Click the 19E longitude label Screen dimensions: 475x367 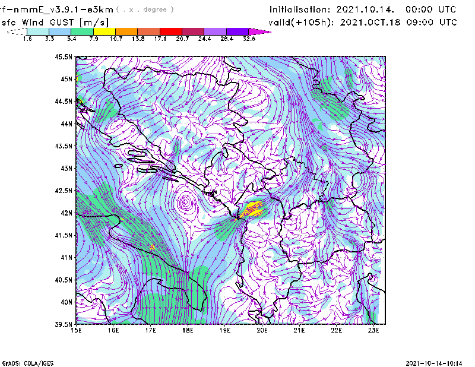[225, 330]
